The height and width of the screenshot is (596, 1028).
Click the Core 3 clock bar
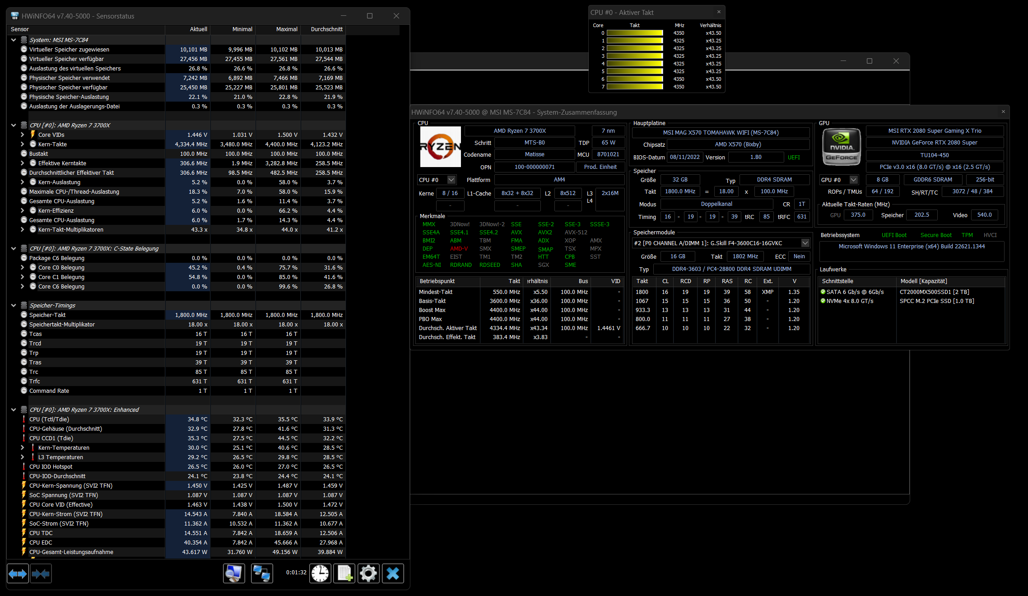coord(635,56)
